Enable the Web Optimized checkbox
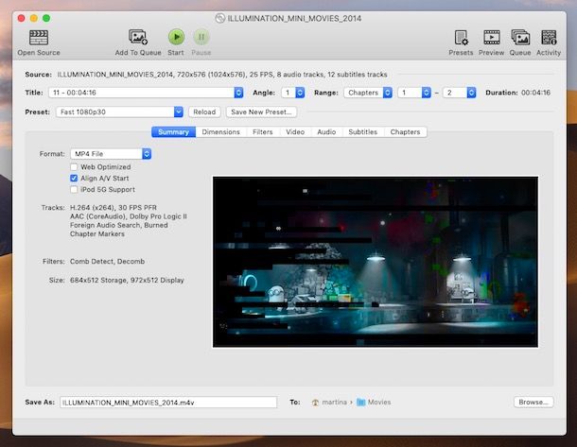 pos(74,167)
